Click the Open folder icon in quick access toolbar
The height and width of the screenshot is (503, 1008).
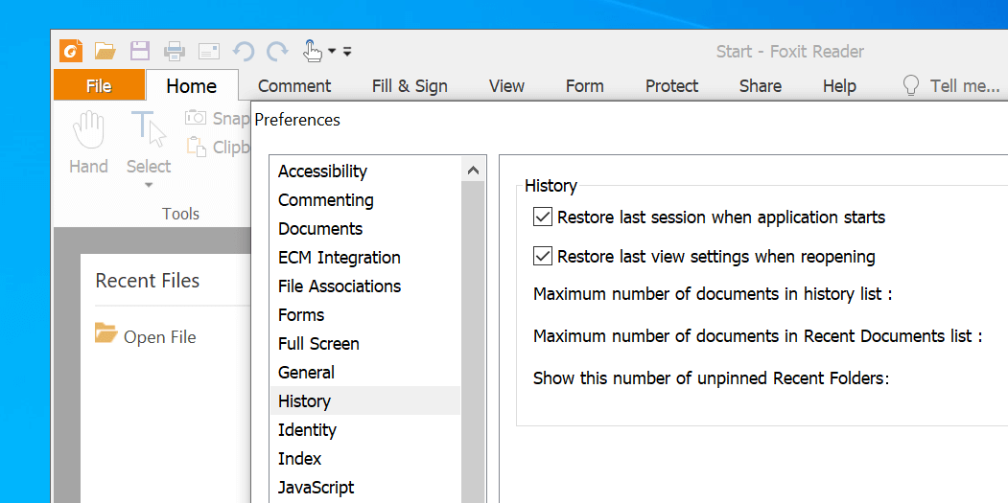pyautogui.click(x=105, y=51)
